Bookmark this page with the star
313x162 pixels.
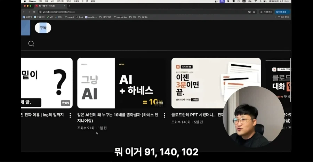click(254, 12)
